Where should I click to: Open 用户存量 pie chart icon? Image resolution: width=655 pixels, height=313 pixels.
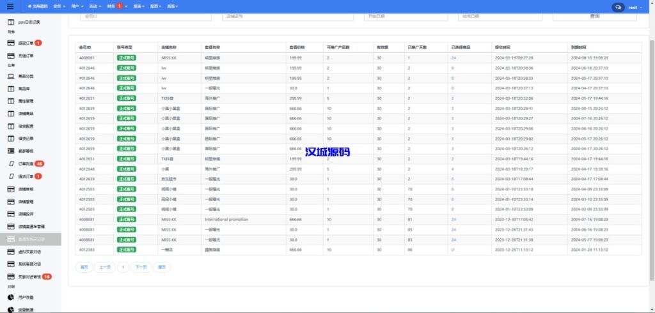tap(11, 297)
